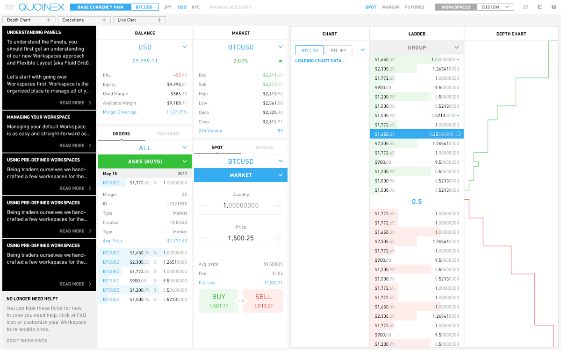The width and height of the screenshot is (561, 350).
Task: Open the hamburger menu beside Quoinex logo
Action: tap(9, 7)
